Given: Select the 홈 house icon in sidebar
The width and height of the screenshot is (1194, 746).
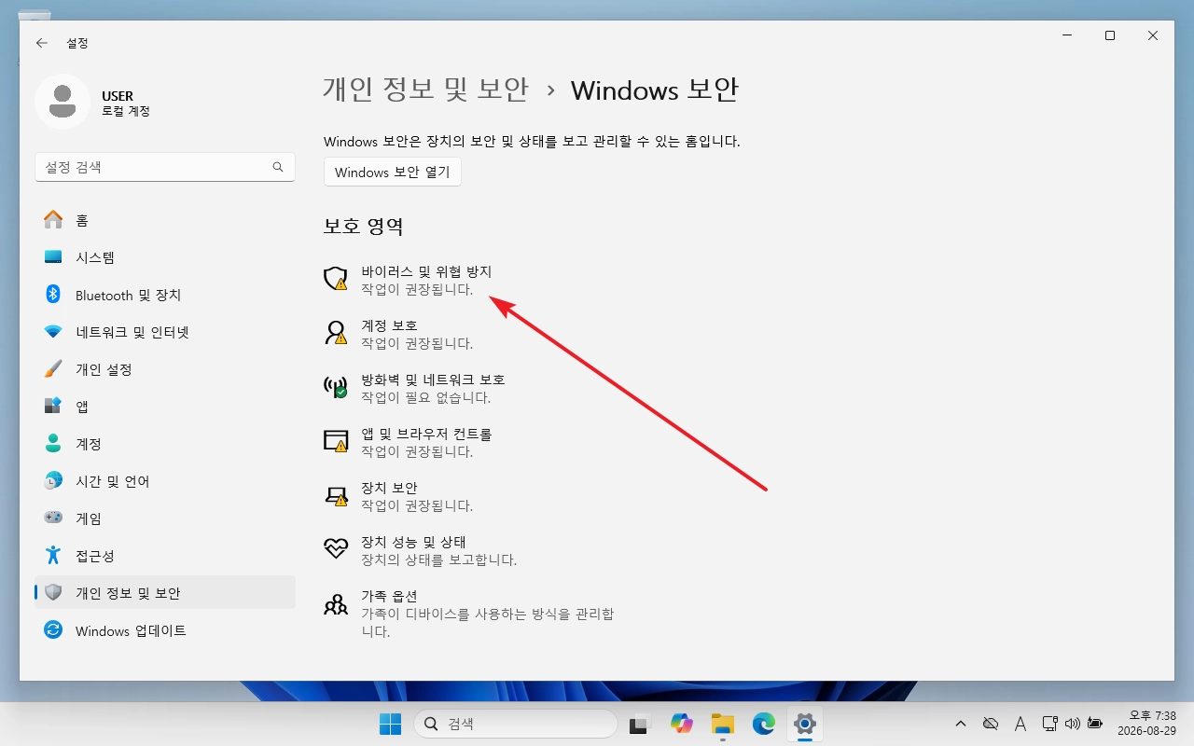Looking at the screenshot, I should tap(53, 220).
